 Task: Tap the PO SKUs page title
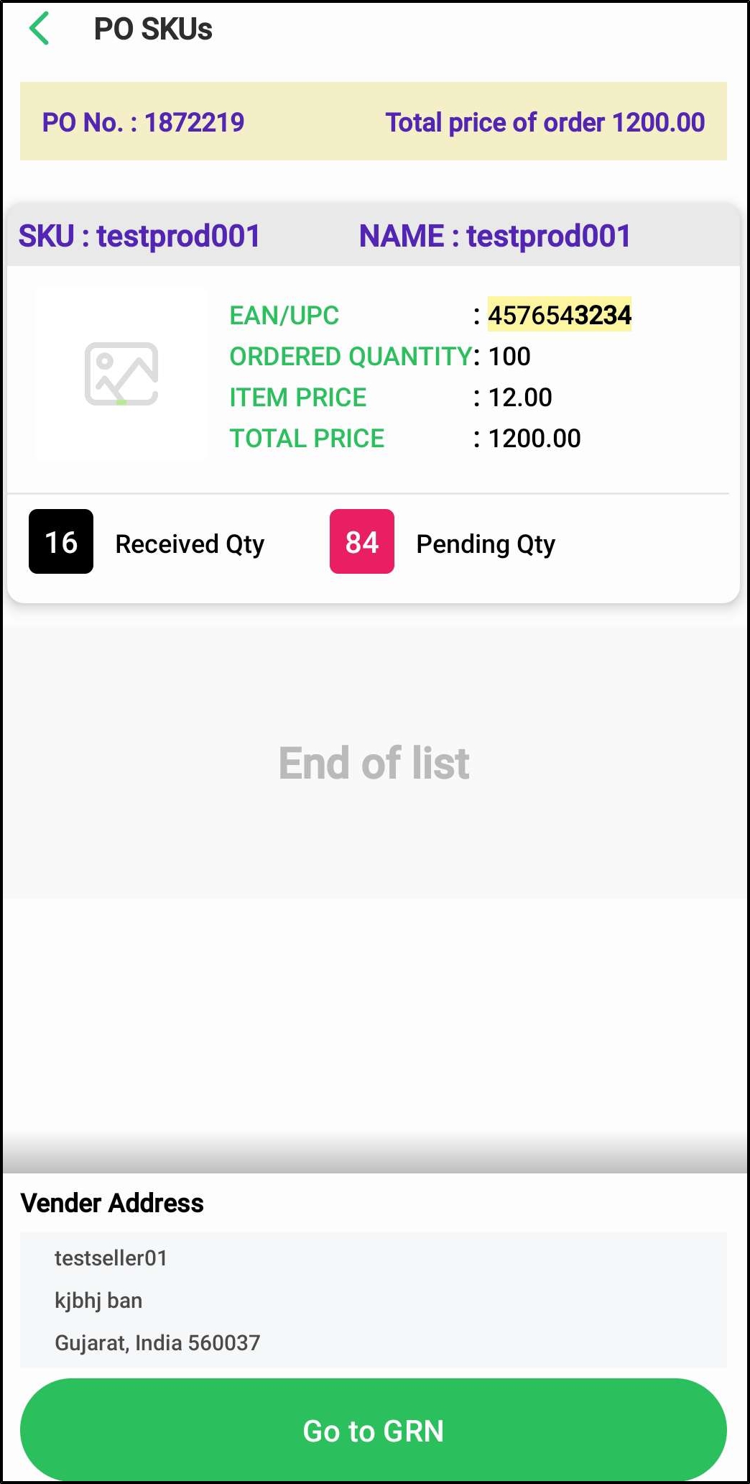click(153, 29)
